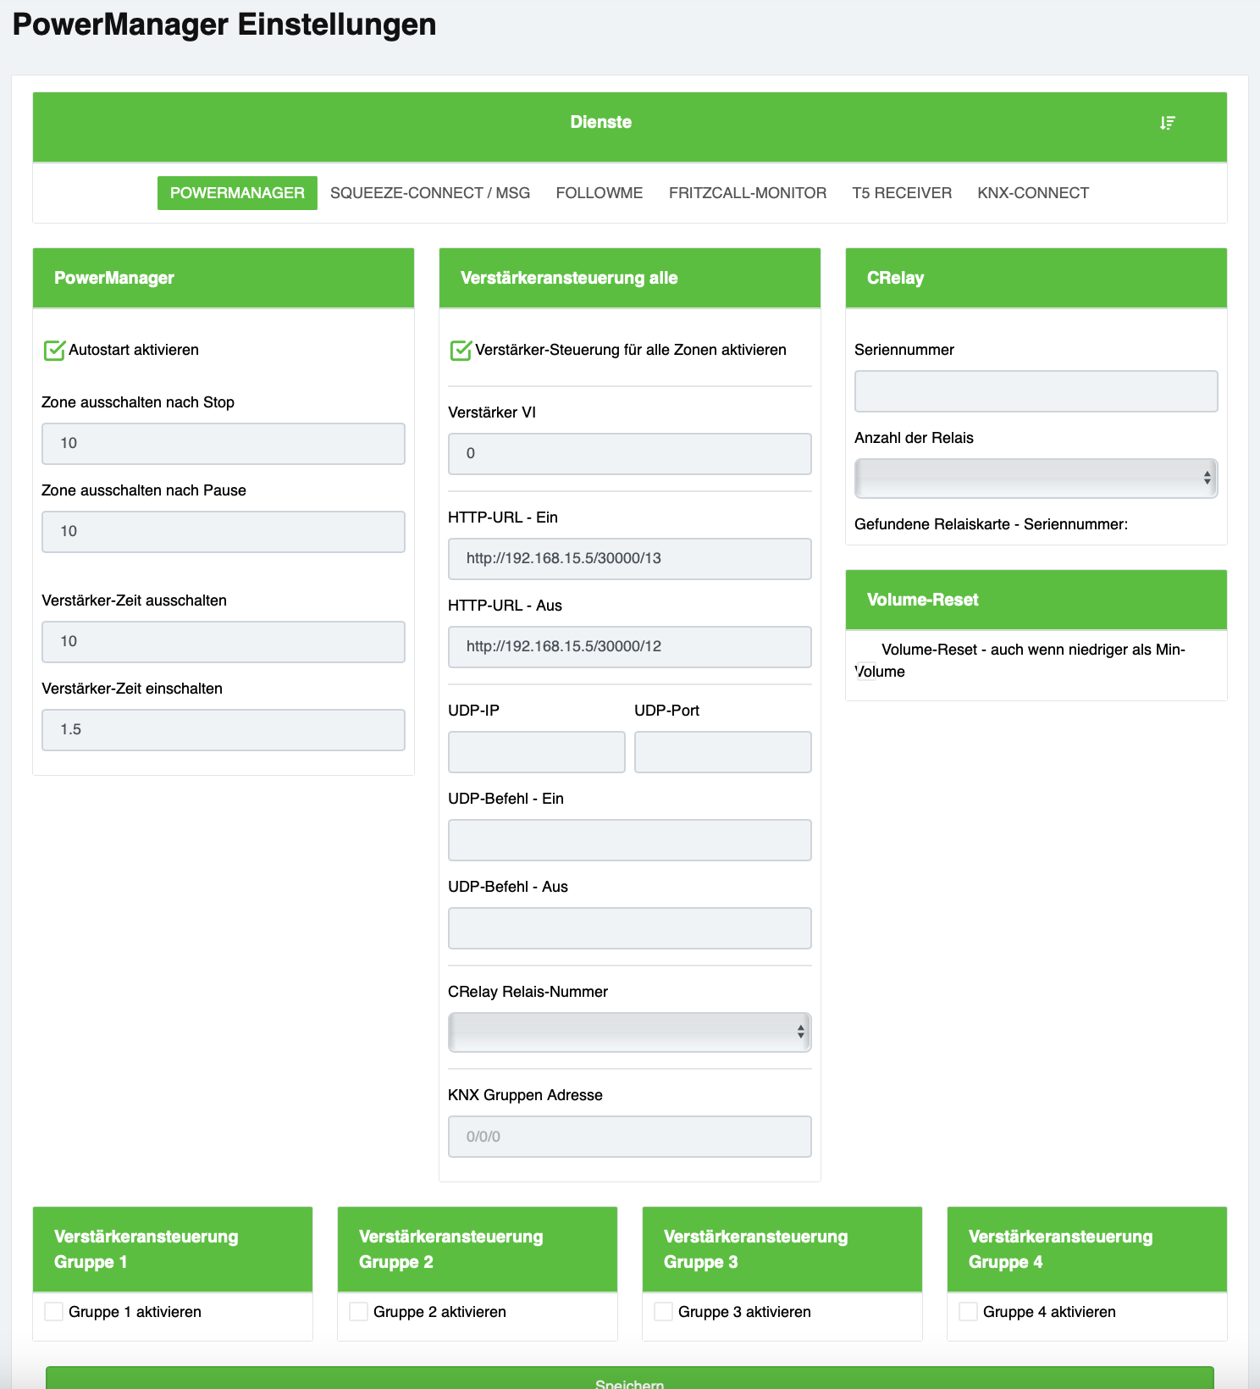The image size is (1260, 1389).
Task: Click the PowerManager panel header
Action: click(224, 278)
